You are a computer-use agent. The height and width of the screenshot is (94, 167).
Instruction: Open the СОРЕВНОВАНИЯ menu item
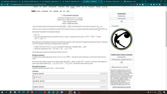[x=52, y=7]
